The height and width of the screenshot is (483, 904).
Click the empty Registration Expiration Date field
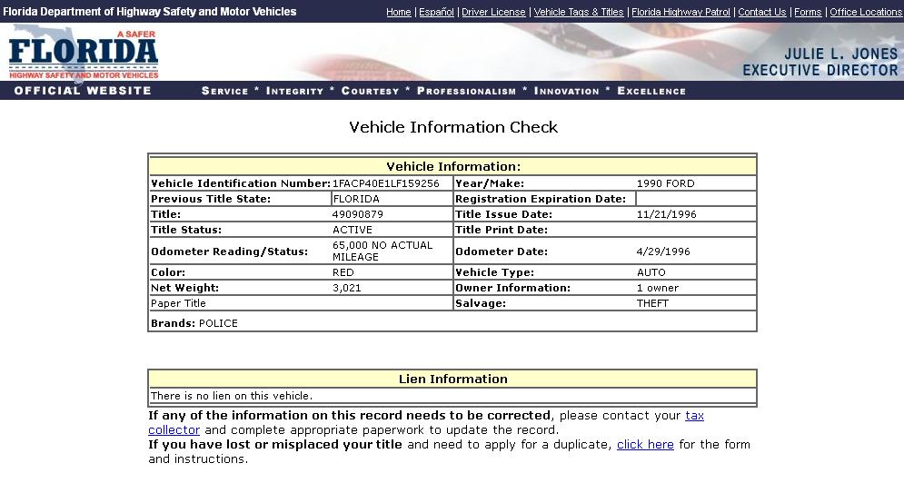tap(695, 199)
